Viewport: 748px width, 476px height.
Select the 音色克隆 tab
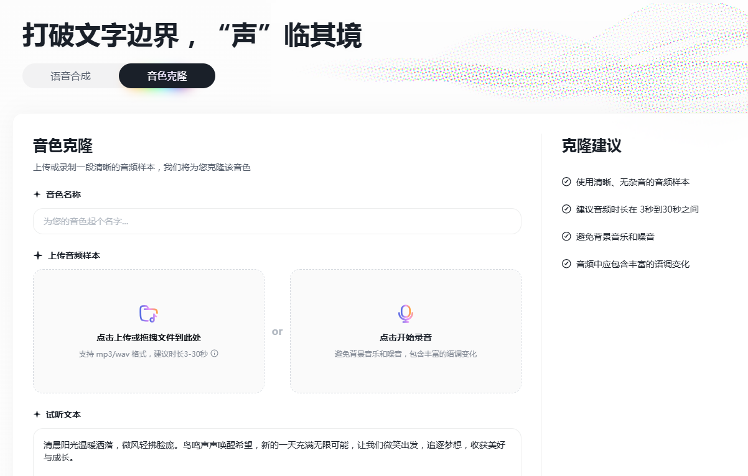167,75
